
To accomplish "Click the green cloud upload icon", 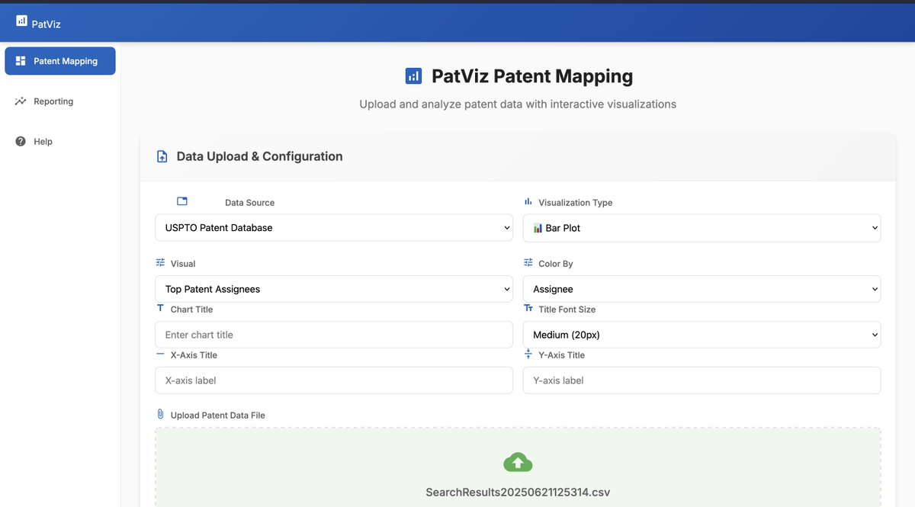I will [518, 462].
